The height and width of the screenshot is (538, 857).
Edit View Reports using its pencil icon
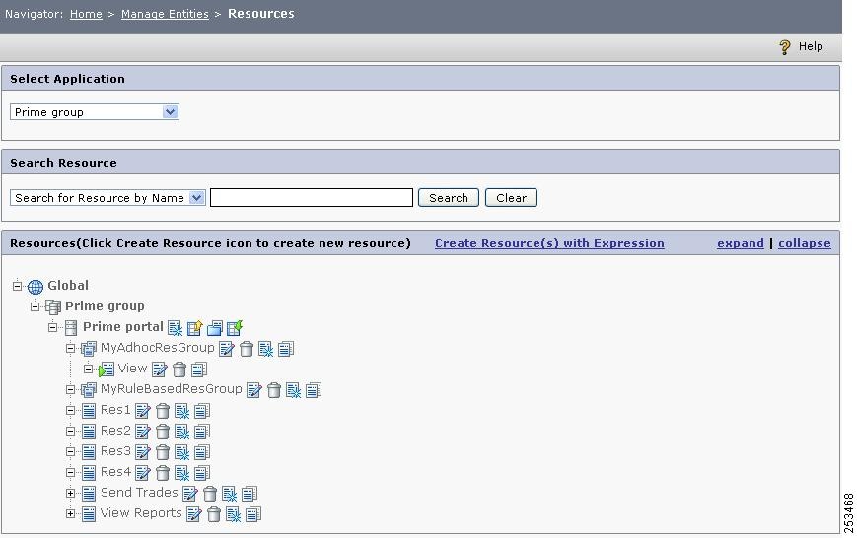point(194,514)
